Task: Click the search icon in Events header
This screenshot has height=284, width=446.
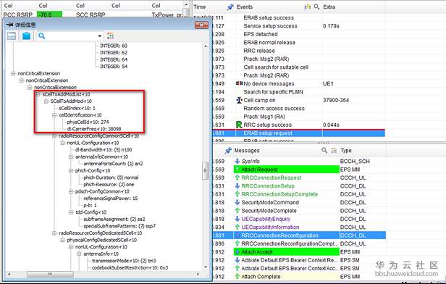Action: pyautogui.click(x=316, y=7)
